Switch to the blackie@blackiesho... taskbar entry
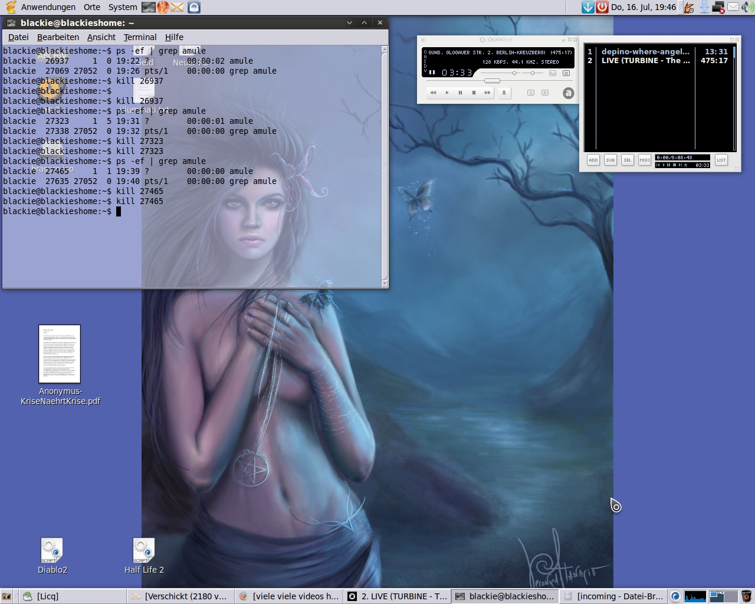The height and width of the screenshot is (604, 755). (x=505, y=596)
